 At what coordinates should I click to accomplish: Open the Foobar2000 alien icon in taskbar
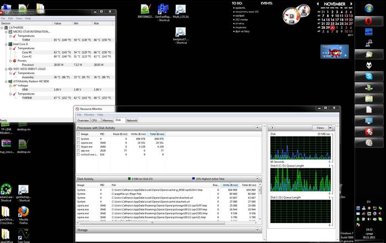(369, 65)
